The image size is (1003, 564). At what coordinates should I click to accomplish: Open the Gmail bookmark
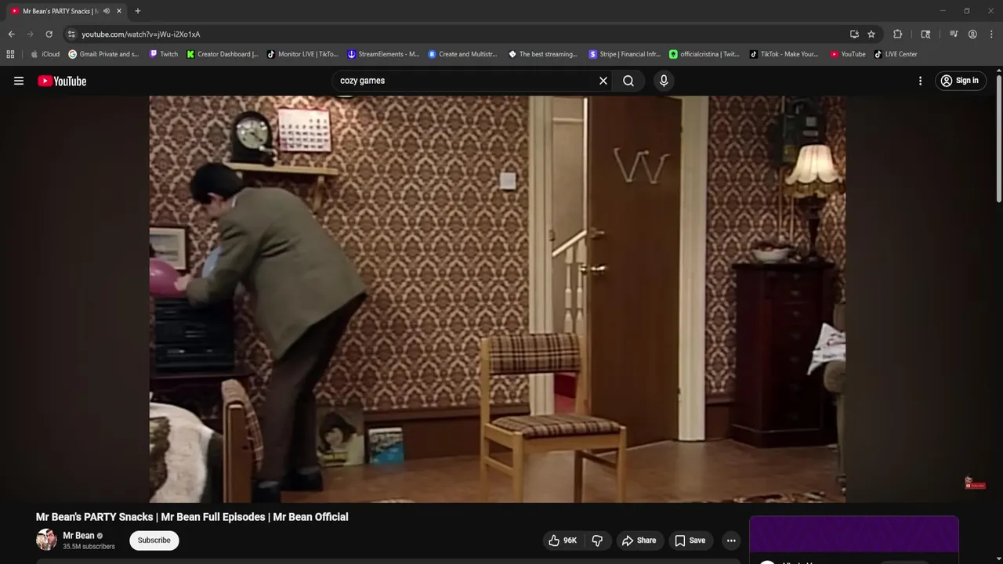(x=103, y=54)
